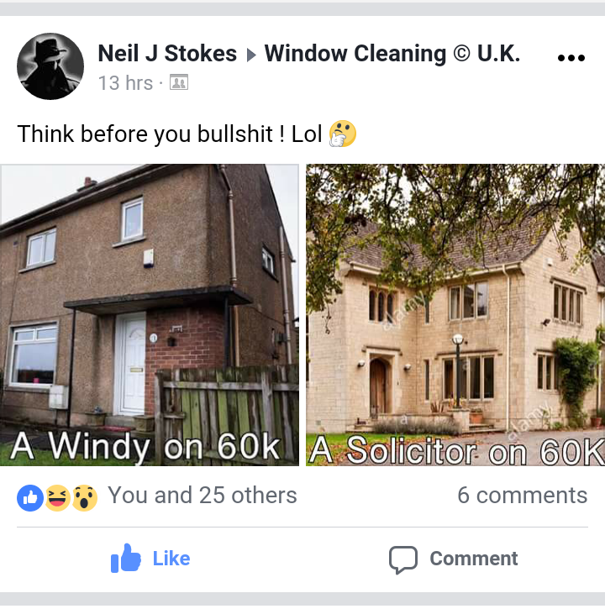Click the arrow between author and group
Viewport: 605px width, 614px height.
[251, 55]
